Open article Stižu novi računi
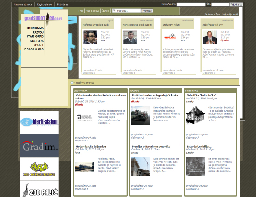 tap(171, 25)
